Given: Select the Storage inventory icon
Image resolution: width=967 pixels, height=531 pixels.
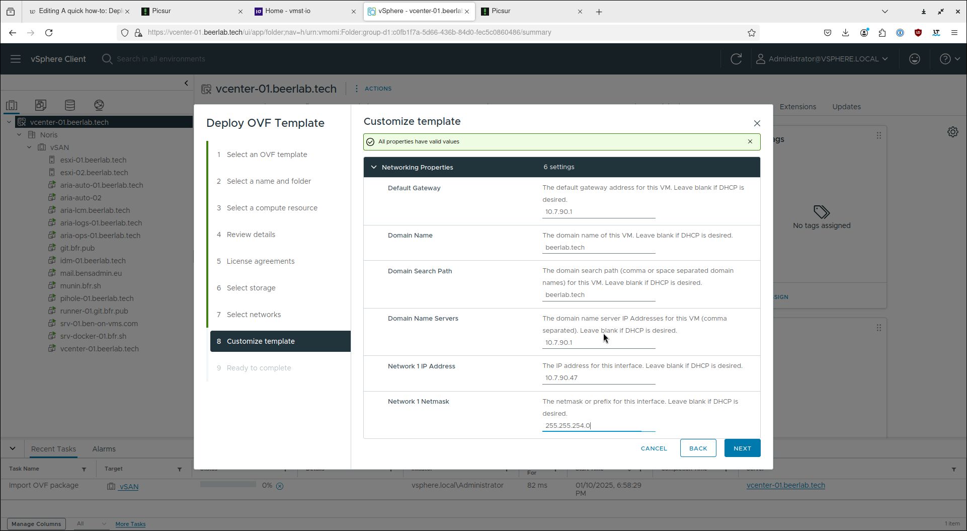Looking at the screenshot, I should coord(70,105).
